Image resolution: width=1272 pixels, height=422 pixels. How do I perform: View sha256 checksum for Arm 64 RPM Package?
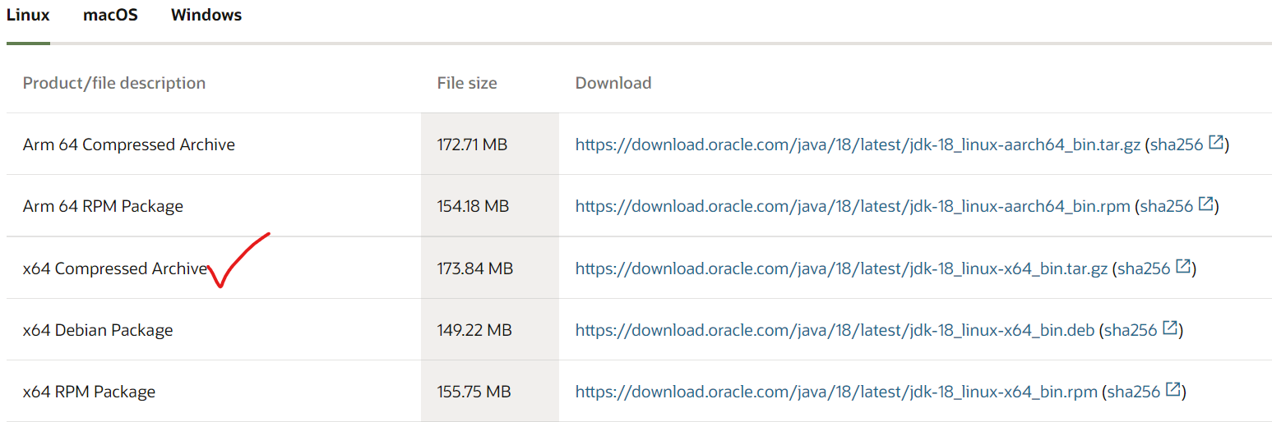1166,206
